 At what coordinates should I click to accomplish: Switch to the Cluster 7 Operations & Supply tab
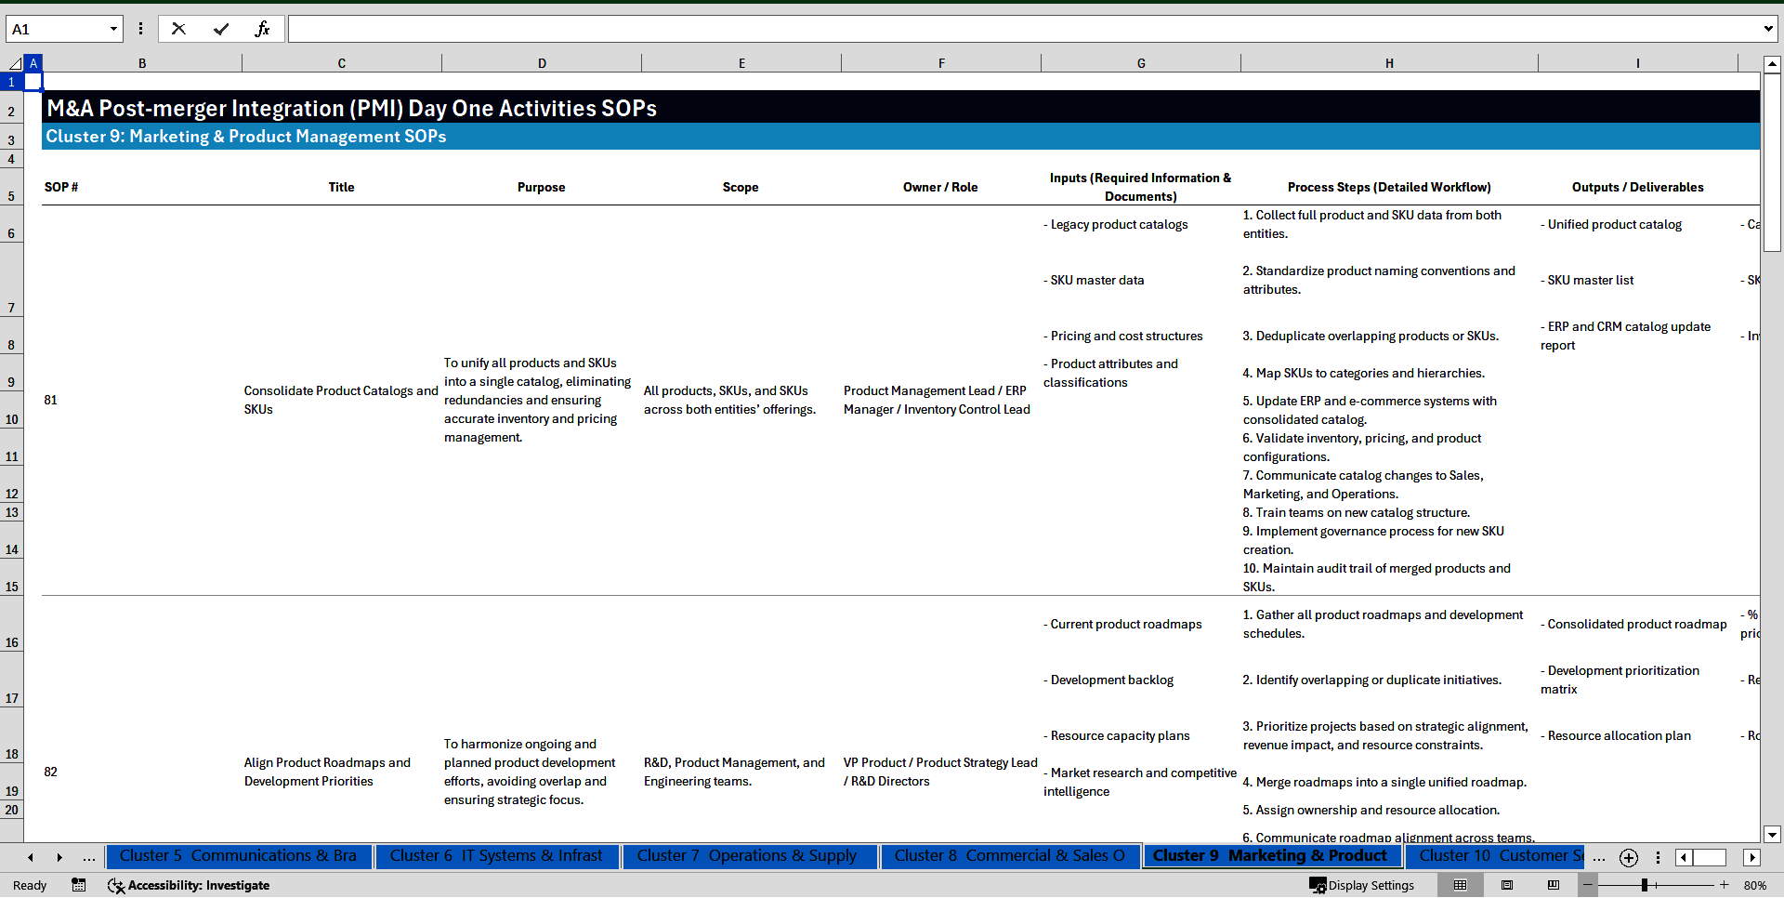point(749,855)
